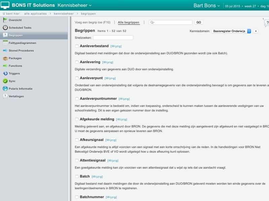Tick the Batchnummer checkbox
269x201 pixels.
tap(77, 197)
